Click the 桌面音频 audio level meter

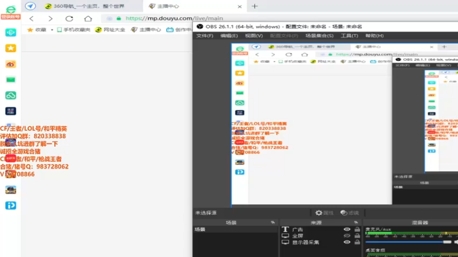point(412,255)
